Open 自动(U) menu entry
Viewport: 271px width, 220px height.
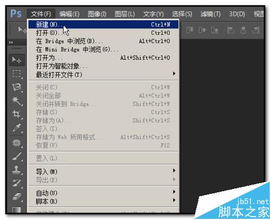pos(104,193)
